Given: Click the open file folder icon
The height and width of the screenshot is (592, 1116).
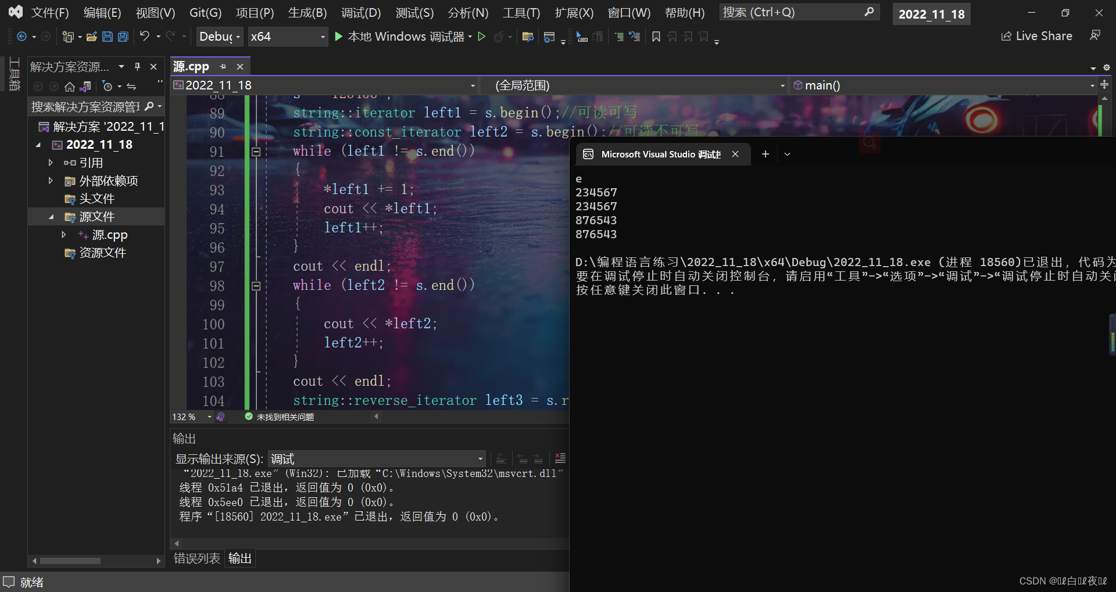Looking at the screenshot, I should coord(91,37).
